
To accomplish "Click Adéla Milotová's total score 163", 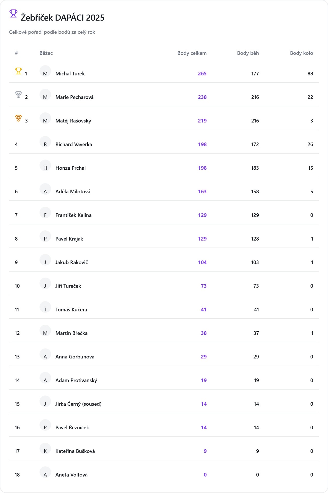I will coord(202,192).
